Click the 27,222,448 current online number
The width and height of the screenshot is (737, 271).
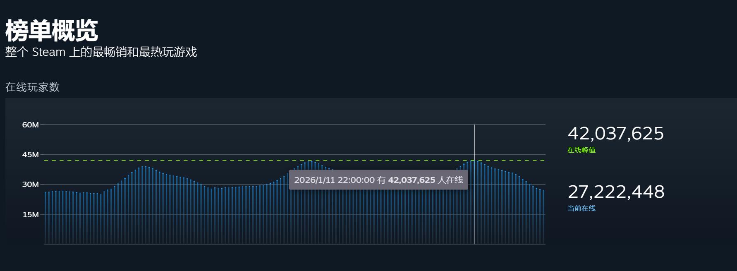click(616, 192)
